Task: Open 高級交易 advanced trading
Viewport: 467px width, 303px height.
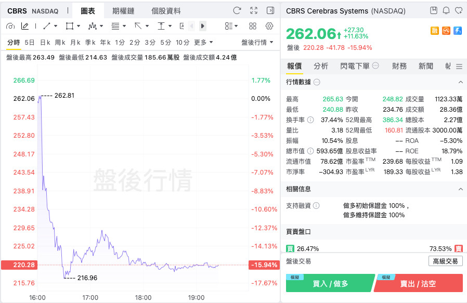Action: coord(446,261)
